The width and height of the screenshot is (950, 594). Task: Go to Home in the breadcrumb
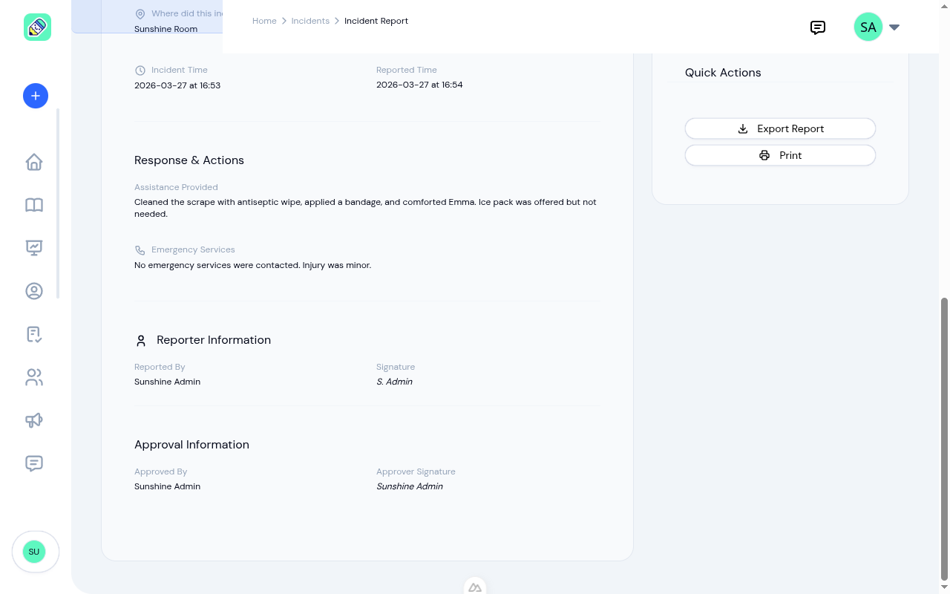click(264, 21)
